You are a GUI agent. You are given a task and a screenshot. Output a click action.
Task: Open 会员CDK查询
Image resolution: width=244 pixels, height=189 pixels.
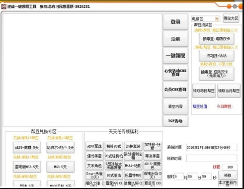click(x=175, y=90)
